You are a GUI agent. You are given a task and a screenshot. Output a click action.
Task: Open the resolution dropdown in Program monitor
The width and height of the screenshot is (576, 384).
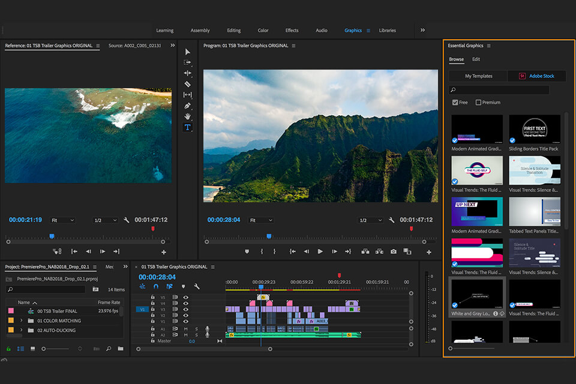370,220
